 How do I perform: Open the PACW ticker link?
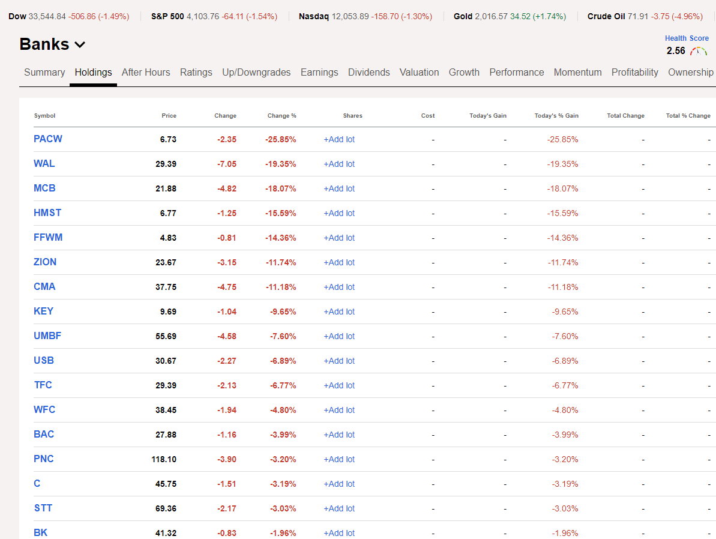point(48,139)
